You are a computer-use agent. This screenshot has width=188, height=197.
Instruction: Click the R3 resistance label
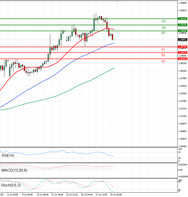[x=164, y=21]
